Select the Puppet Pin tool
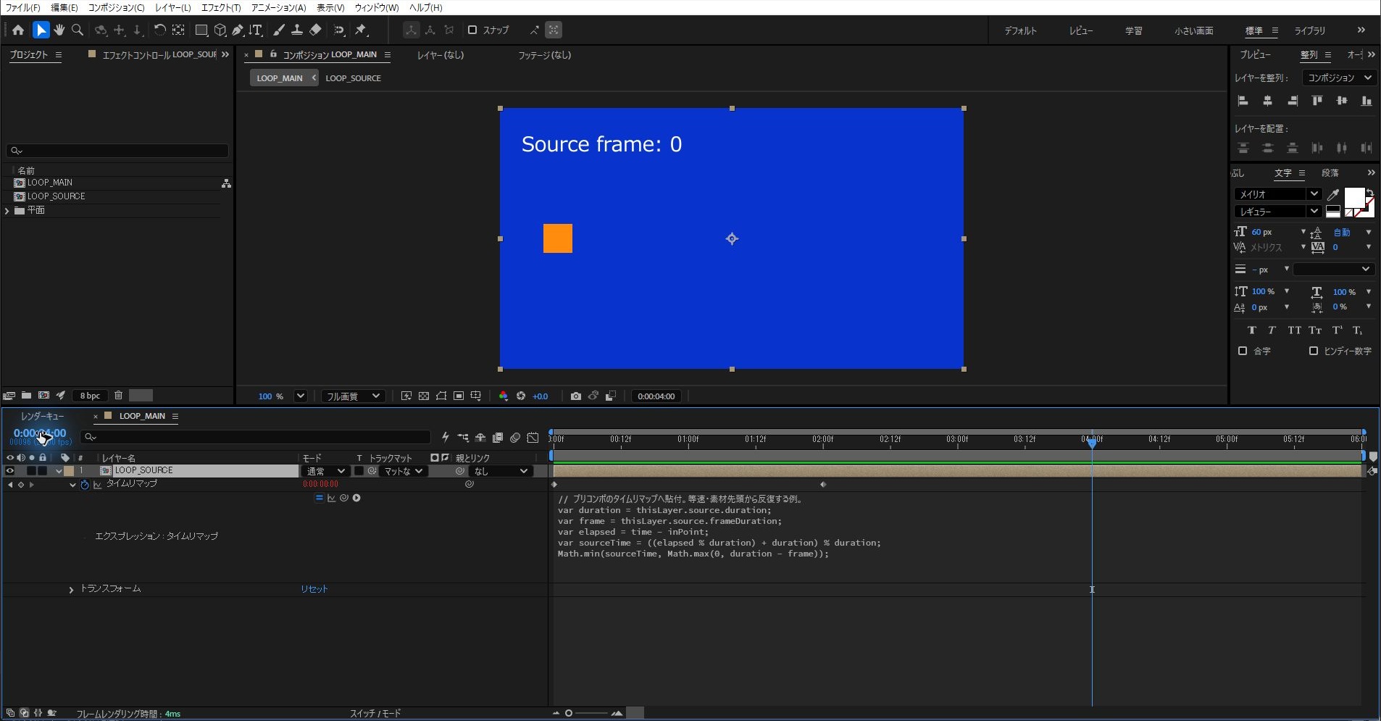The width and height of the screenshot is (1381, 721). click(361, 30)
